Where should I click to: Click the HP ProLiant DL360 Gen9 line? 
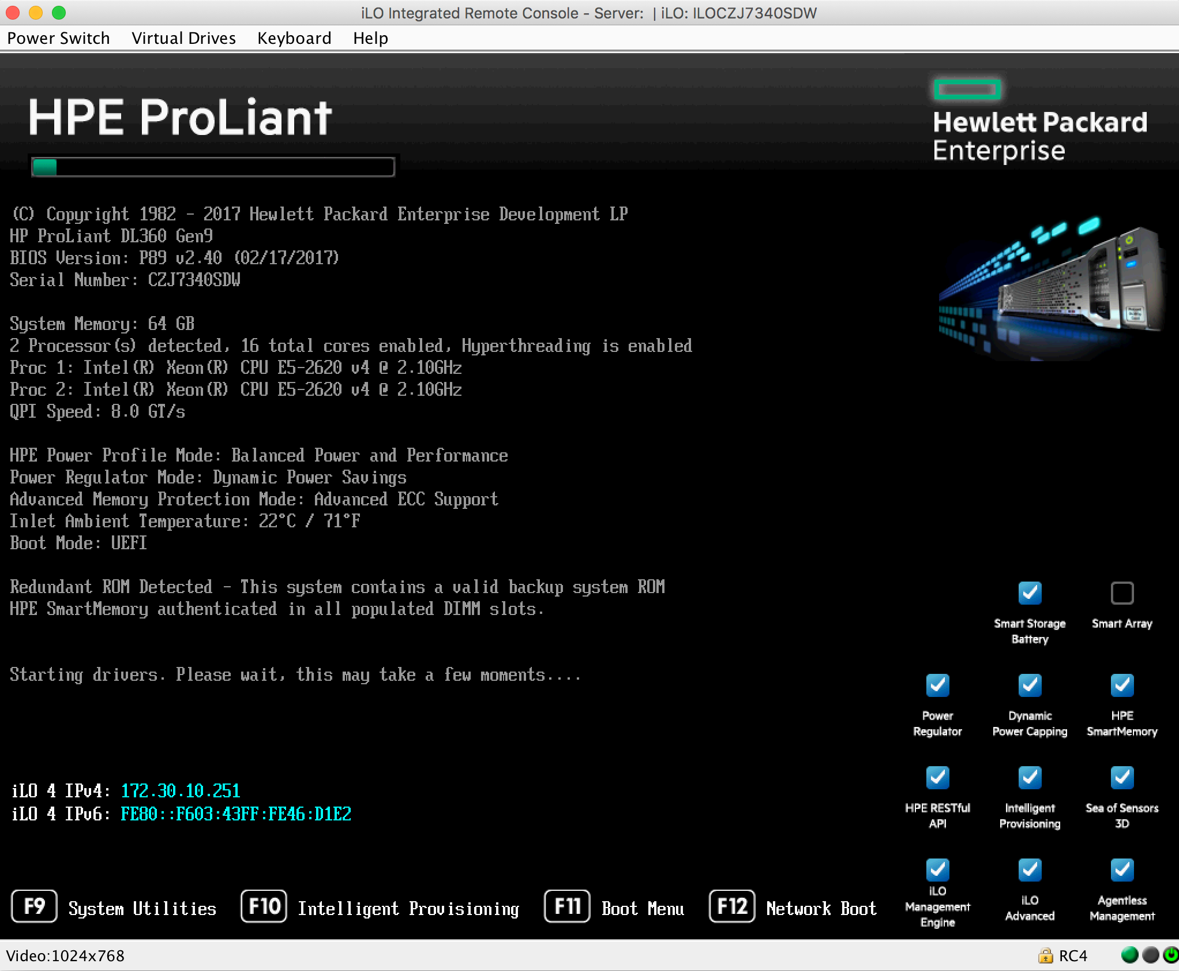pos(111,236)
